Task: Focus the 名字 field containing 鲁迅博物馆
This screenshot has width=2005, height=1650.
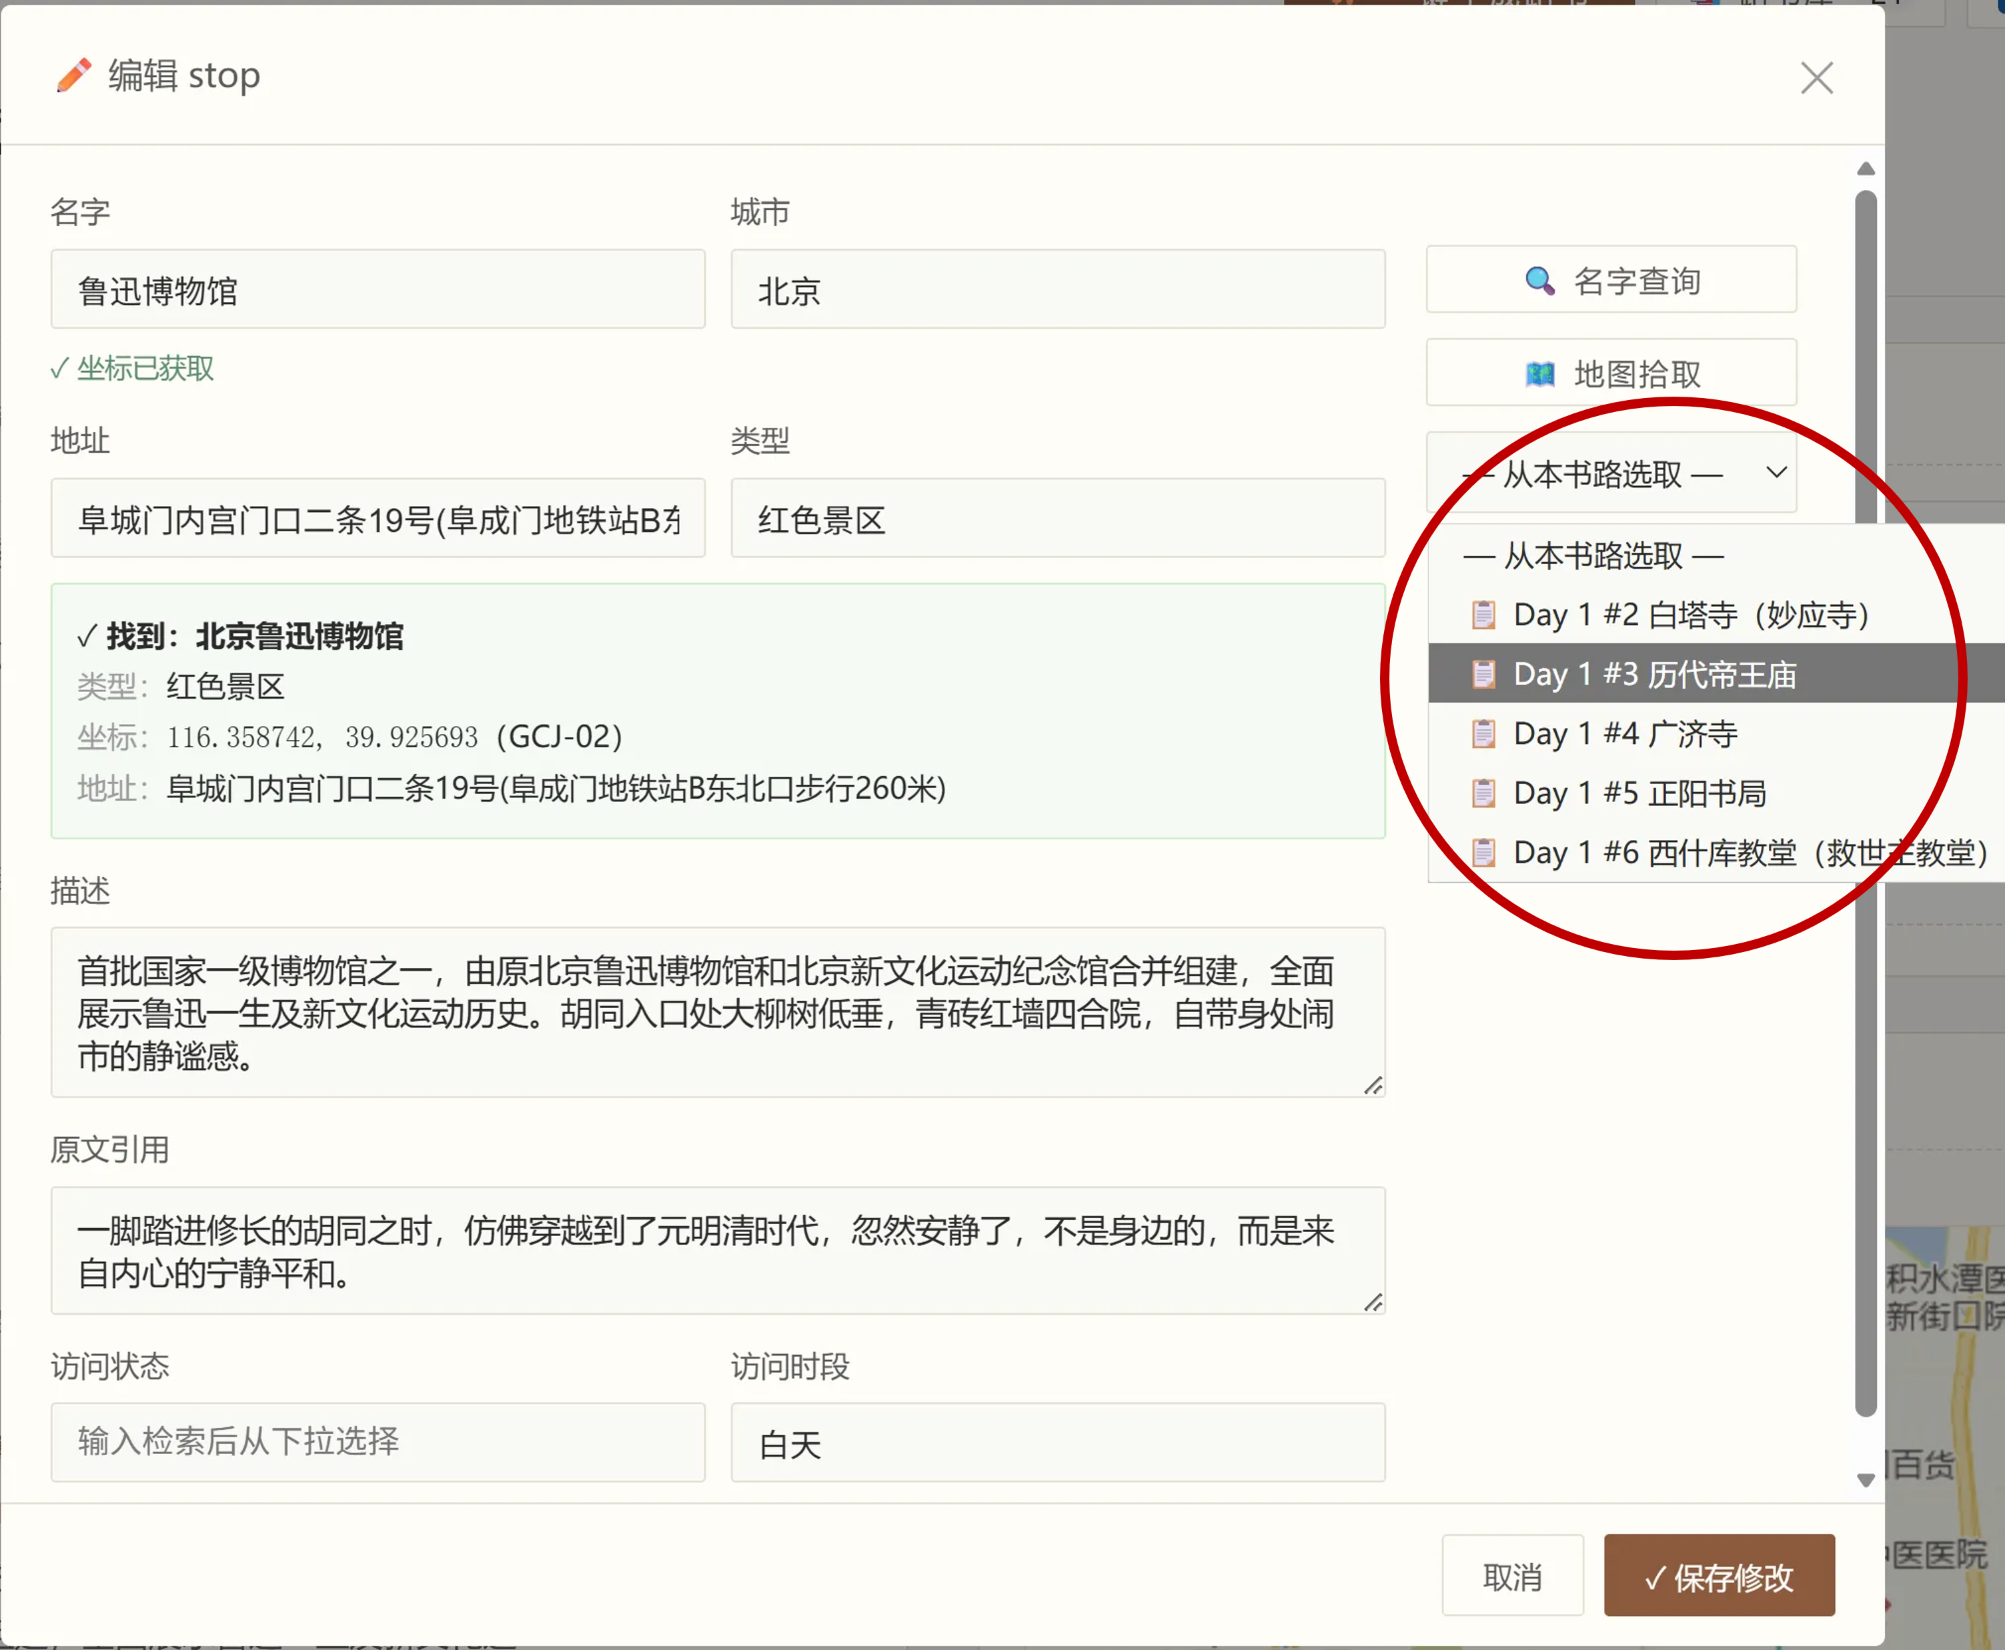Action: [378, 289]
